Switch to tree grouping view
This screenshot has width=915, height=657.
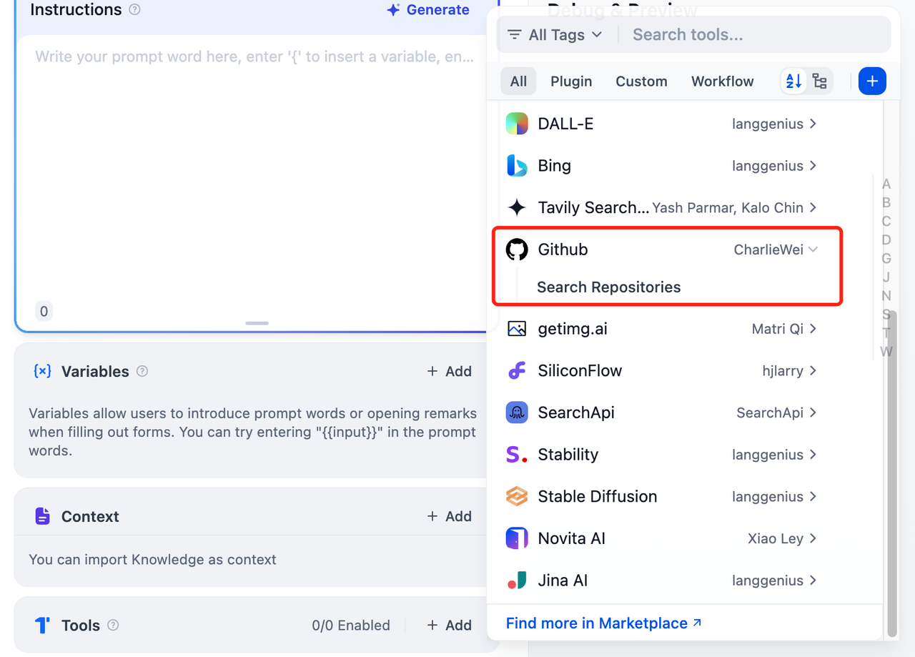click(x=819, y=81)
